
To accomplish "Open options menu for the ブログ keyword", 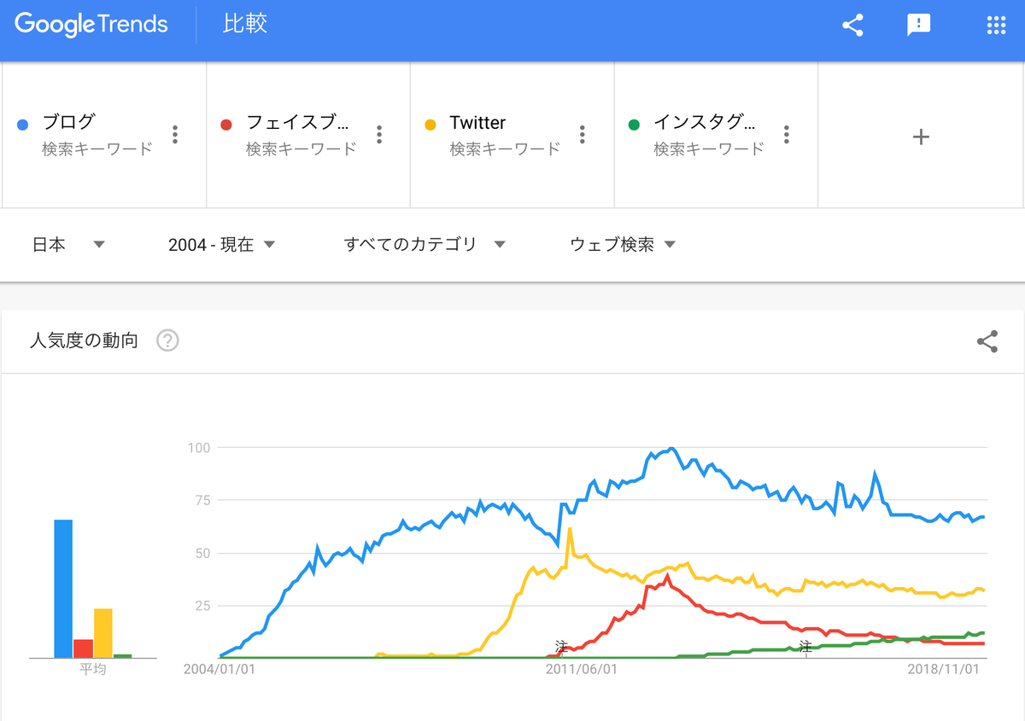I will [174, 134].
